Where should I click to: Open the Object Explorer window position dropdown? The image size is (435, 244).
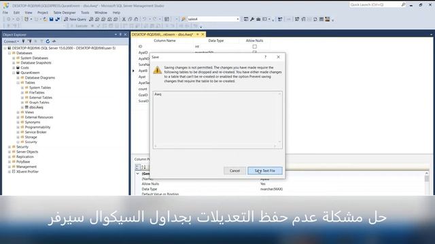[116, 35]
